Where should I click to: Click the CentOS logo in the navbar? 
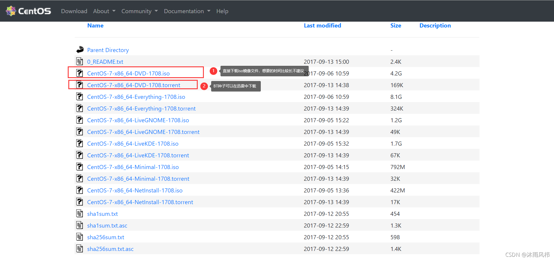pos(28,11)
